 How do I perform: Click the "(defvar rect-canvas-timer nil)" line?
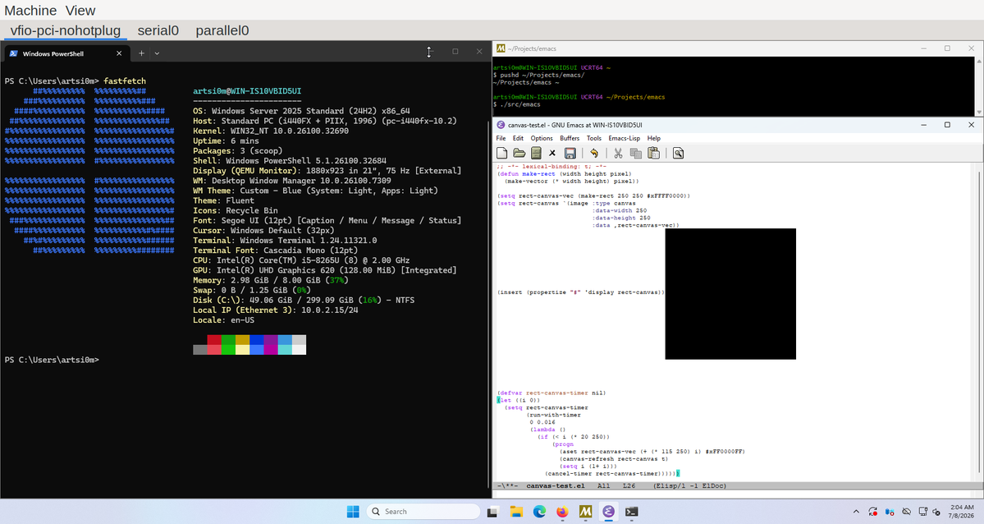pos(551,393)
